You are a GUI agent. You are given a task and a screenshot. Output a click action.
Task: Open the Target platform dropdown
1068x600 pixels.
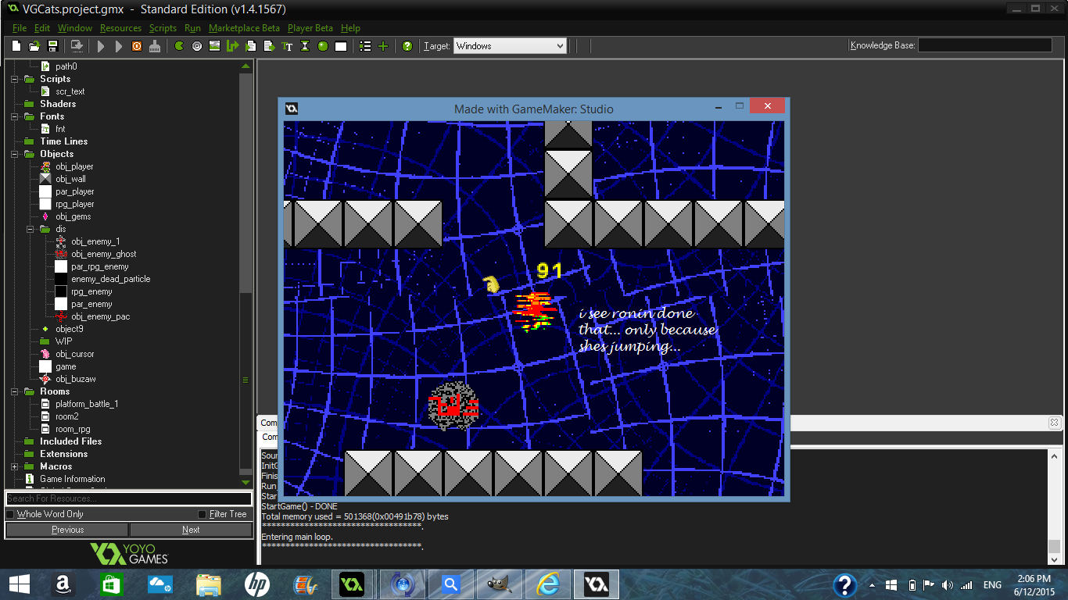[x=510, y=46]
